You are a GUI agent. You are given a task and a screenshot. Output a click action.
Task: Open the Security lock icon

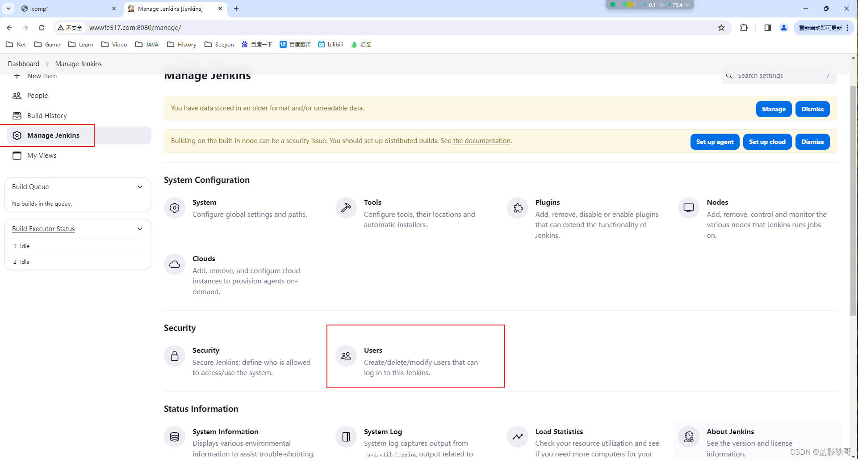pos(175,356)
